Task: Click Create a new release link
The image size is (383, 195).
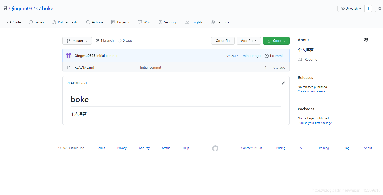Action: (311, 91)
